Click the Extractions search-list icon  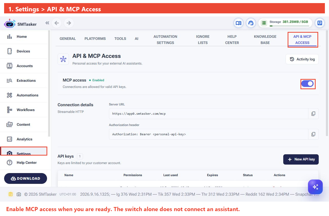point(10,80)
